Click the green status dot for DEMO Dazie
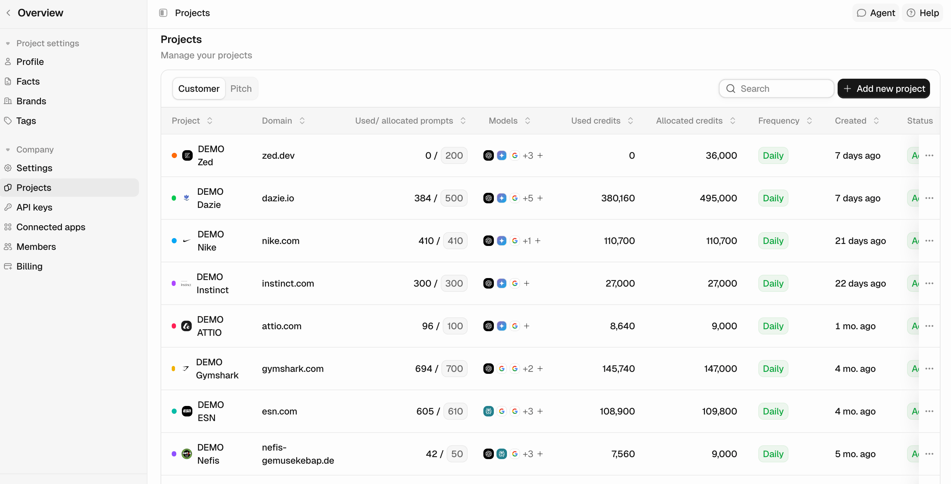Screen dimensions: 951x484 [174, 198]
